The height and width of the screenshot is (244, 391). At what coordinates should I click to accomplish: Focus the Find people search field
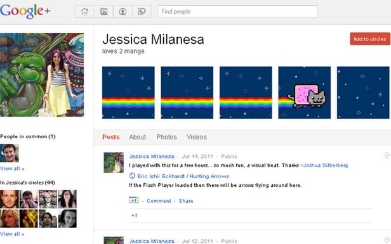pos(237,11)
